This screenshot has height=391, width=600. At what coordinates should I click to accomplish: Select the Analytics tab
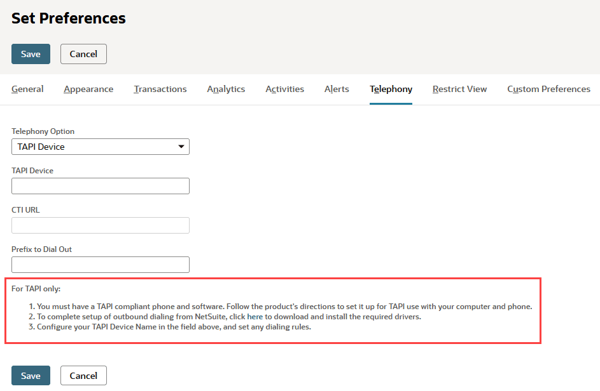click(x=226, y=89)
